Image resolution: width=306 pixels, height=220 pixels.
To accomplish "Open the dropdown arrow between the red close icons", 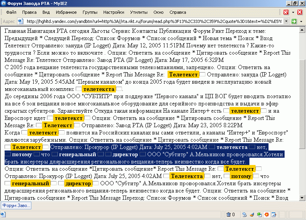I will coord(293,12).
